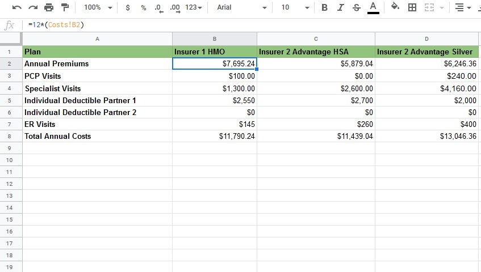The height and width of the screenshot is (272, 481).
Task: Click the formula bar input
Action: (x=252, y=25)
